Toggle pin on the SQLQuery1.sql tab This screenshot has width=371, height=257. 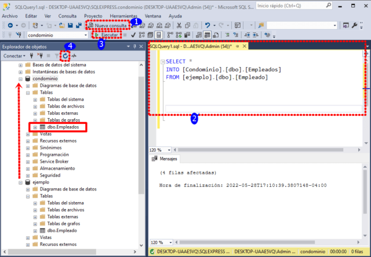[238, 46]
